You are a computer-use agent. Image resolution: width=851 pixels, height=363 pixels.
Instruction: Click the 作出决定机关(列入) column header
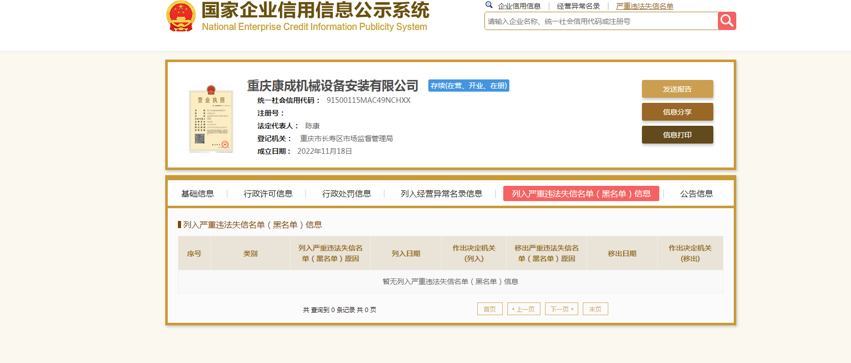474,253
